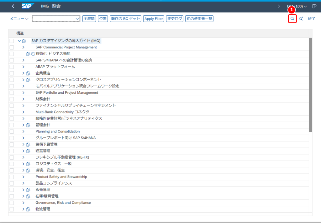321x223 pixels.
Task: Open the メニュー menu
Action: (x=19, y=19)
